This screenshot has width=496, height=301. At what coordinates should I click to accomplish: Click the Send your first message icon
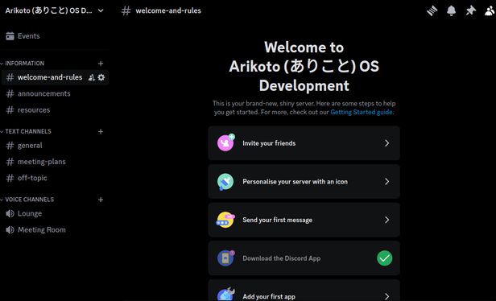[225, 220]
